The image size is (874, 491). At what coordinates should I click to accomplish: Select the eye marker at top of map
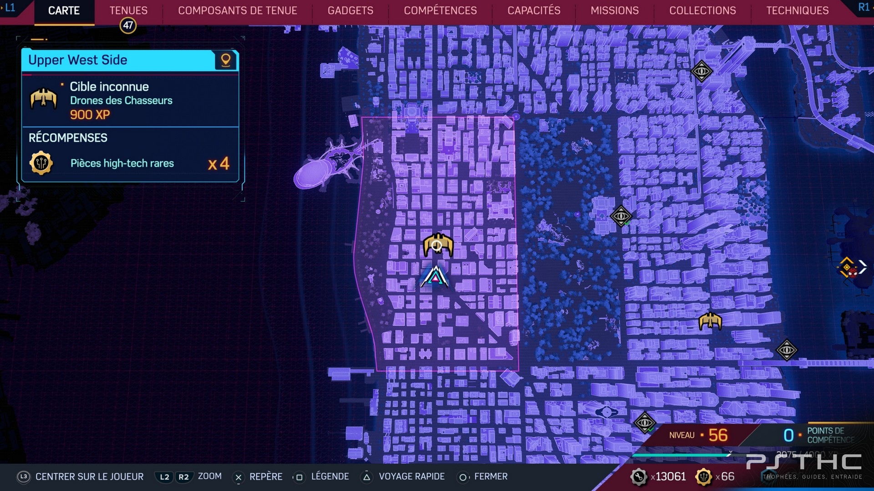click(701, 71)
